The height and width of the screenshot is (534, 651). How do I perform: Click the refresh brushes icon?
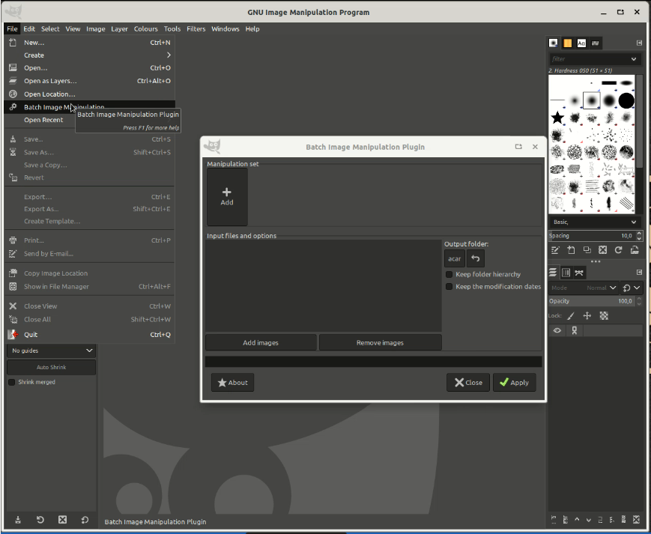pyautogui.click(x=618, y=250)
